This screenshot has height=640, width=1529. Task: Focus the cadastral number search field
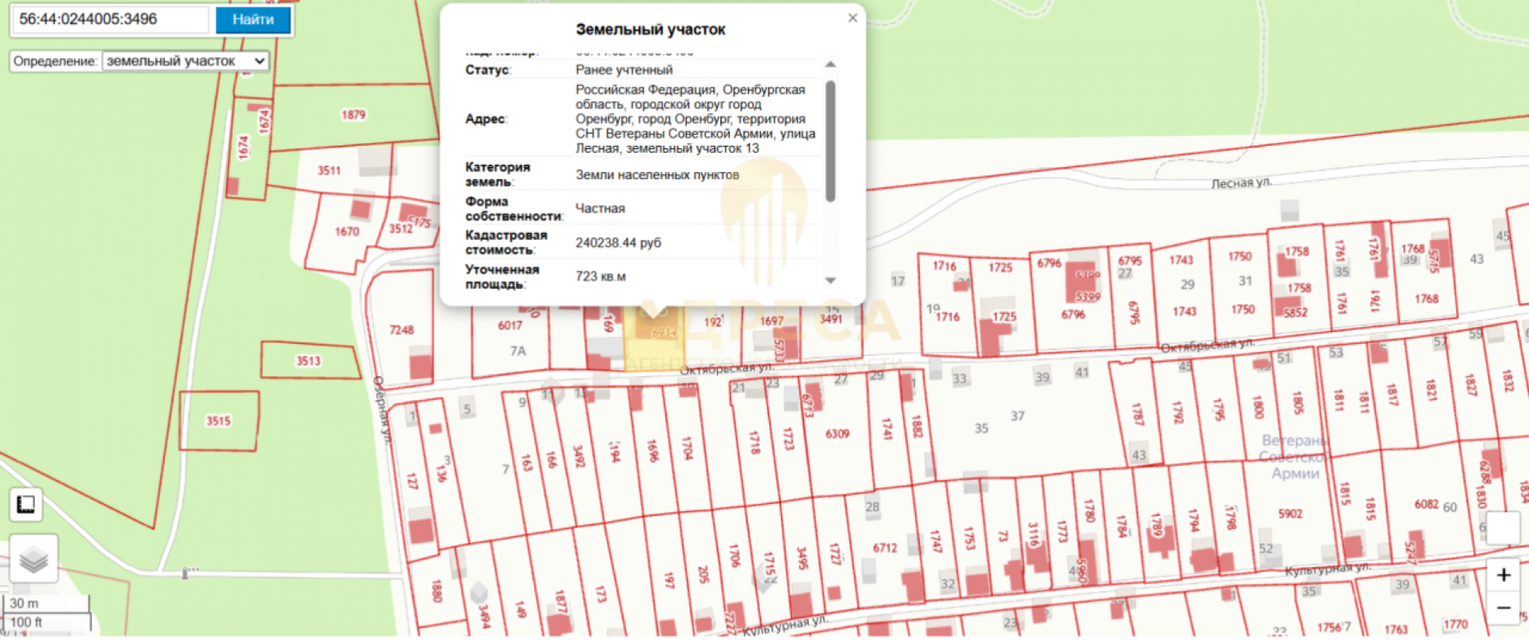coord(110,20)
